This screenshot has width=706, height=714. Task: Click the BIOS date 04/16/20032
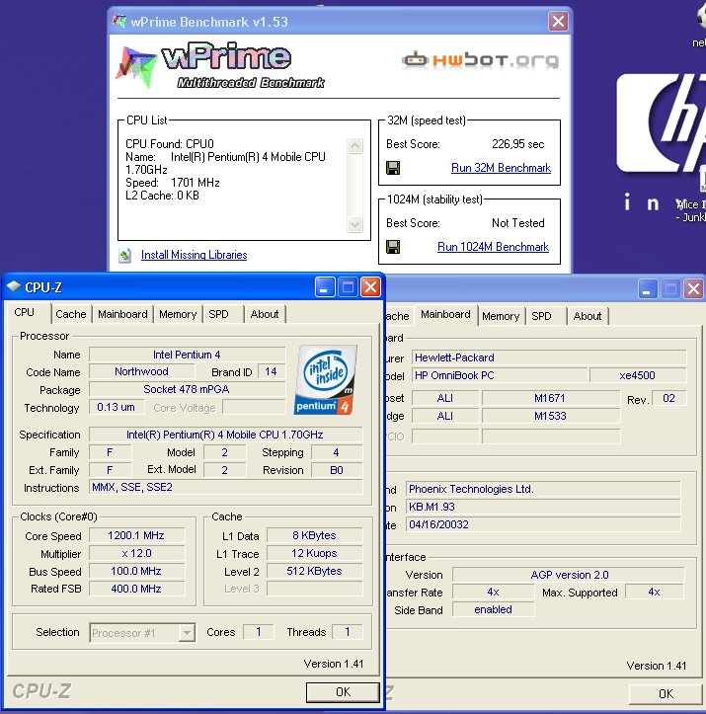point(543,524)
